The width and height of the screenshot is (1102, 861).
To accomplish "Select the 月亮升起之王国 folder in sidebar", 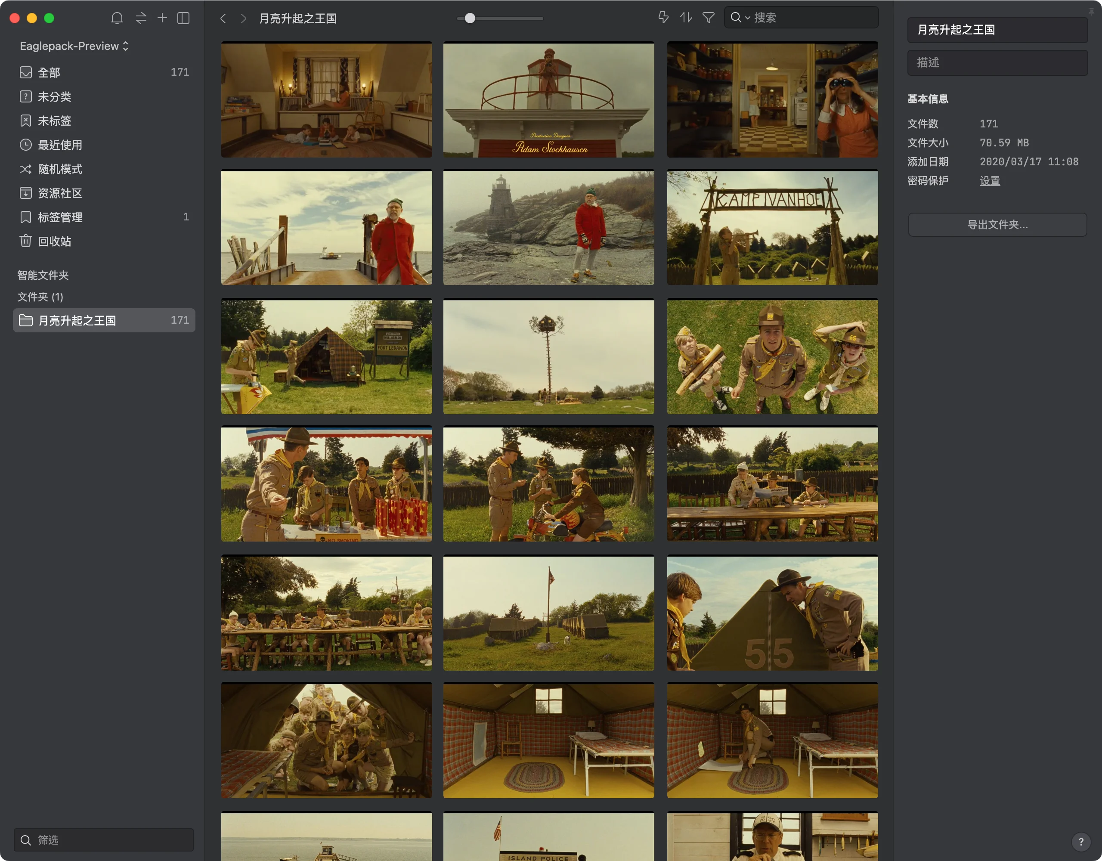I will point(104,320).
